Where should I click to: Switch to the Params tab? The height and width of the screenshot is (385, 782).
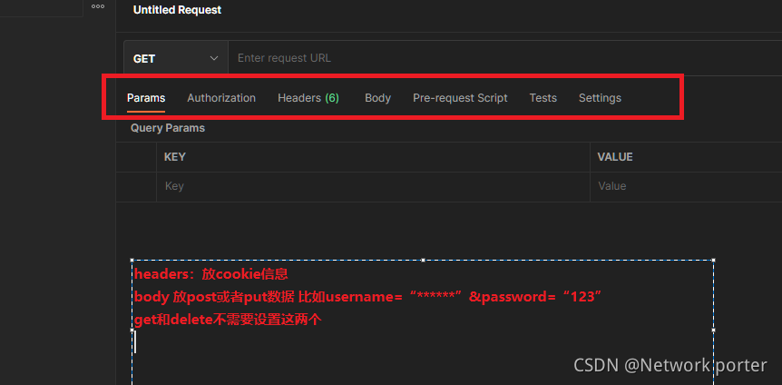(x=146, y=98)
